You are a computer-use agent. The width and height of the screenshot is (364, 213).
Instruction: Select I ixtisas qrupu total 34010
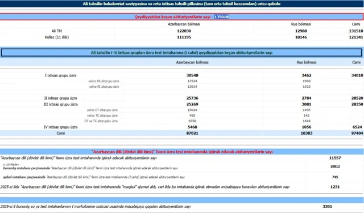(x=357, y=75)
